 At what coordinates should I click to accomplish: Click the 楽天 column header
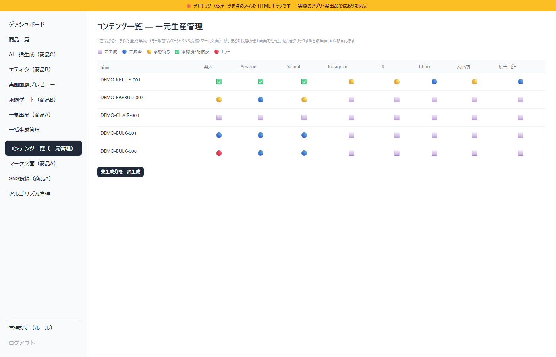pos(208,67)
